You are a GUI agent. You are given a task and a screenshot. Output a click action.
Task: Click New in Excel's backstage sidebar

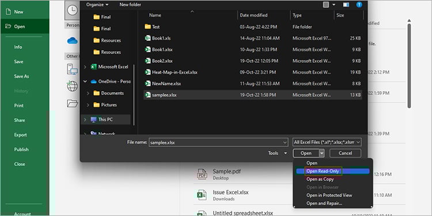point(19,12)
